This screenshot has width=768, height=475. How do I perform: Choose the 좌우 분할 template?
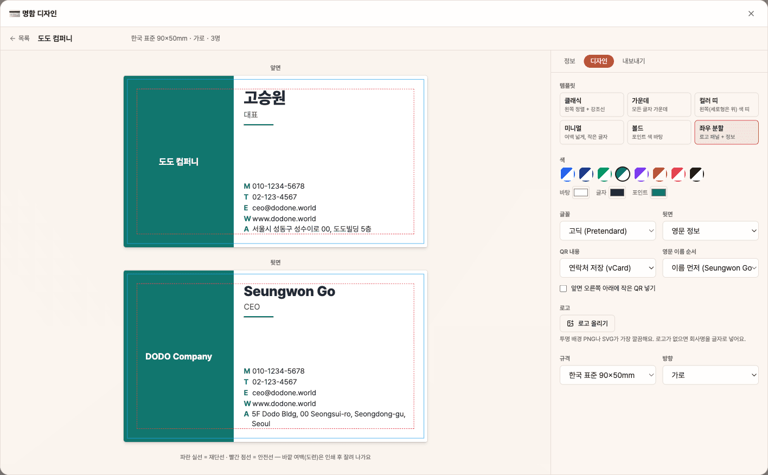click(x=726, y=132)
